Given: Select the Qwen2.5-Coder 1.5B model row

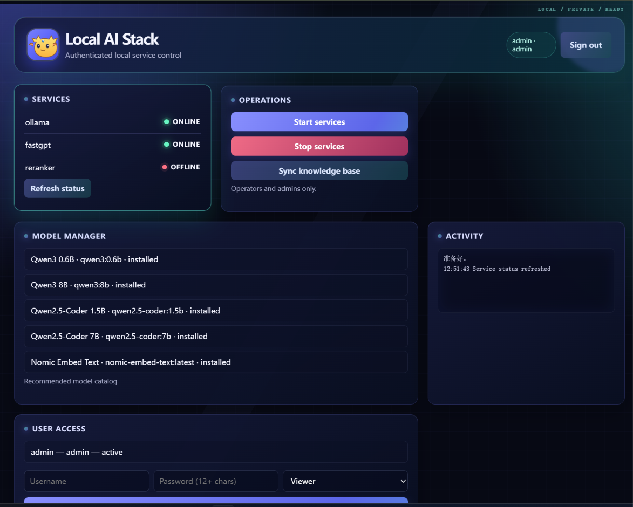Looking at the screenshot, I should point(215,311).
